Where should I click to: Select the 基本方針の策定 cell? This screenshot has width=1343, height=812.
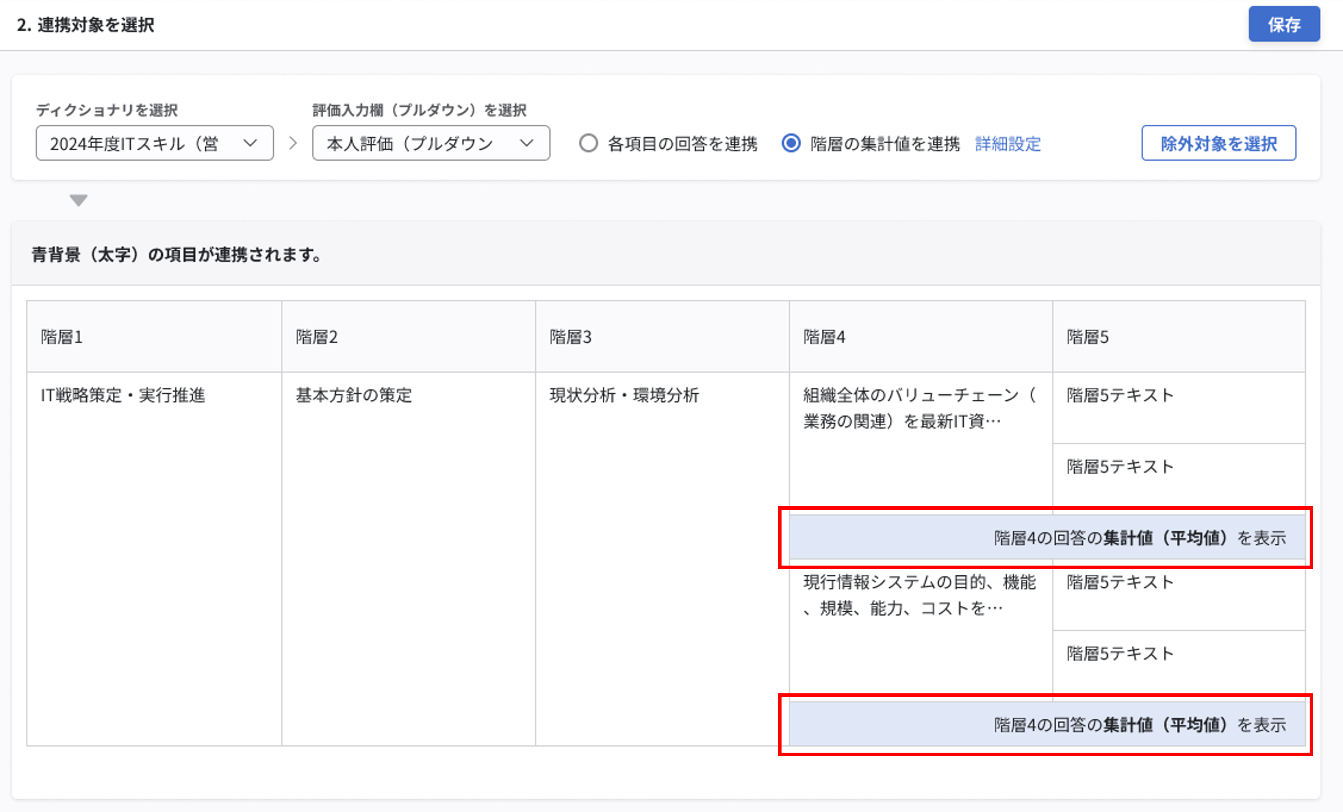coord(354,395)
